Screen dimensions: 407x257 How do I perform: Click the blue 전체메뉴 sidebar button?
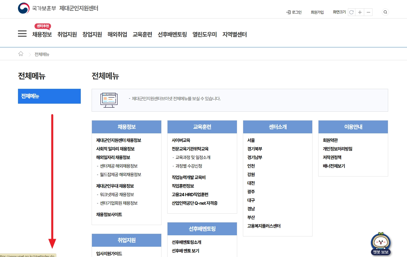[x=49, y=96]
